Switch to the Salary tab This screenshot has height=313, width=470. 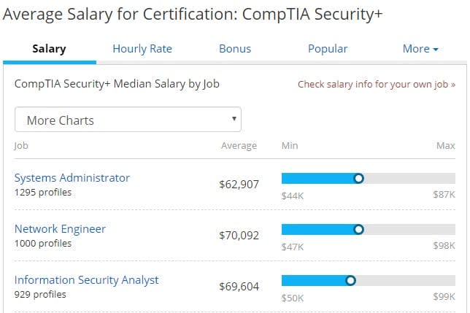point(49,49)
